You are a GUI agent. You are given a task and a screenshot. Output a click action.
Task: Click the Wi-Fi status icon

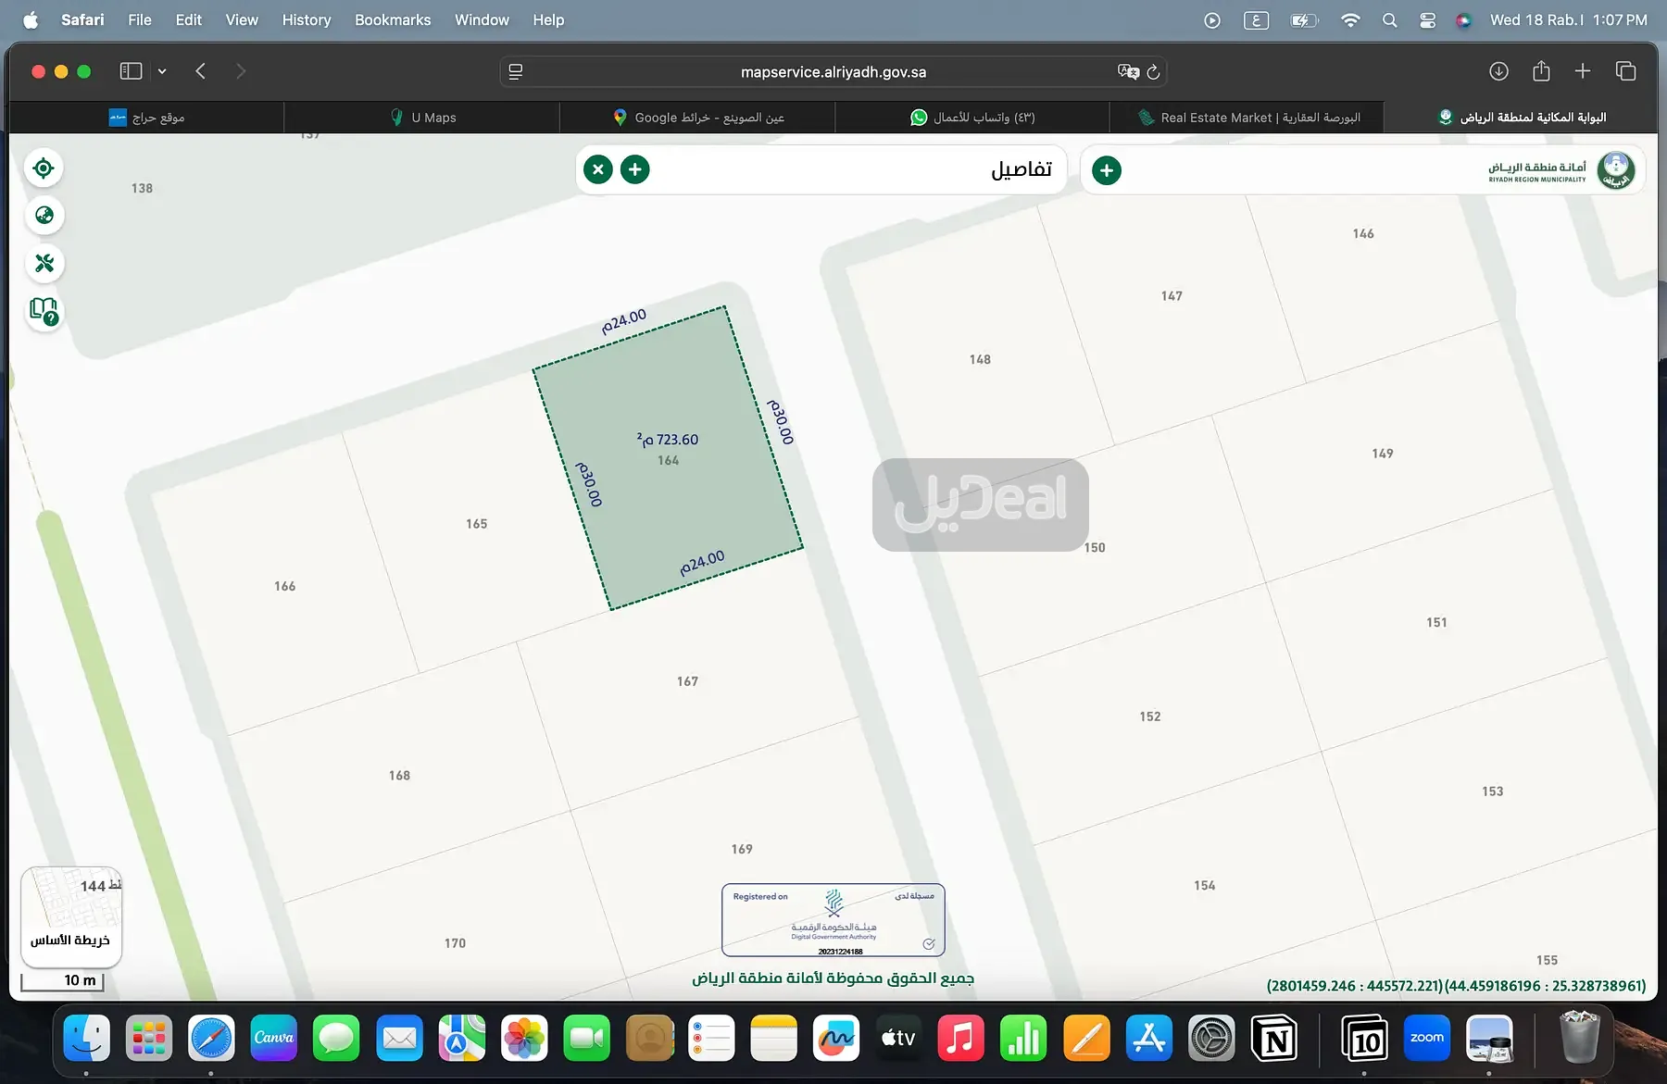pyautogui.click(x=1350, y=19)
